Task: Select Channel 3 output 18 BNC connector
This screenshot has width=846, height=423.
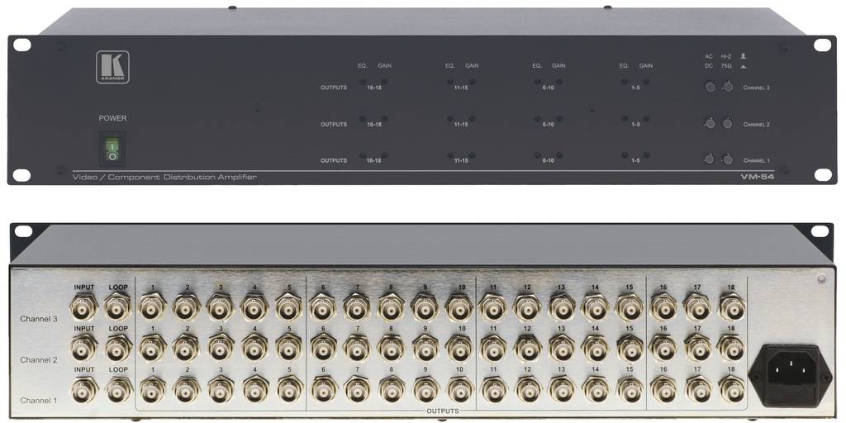Action: (x=732, y=307)
